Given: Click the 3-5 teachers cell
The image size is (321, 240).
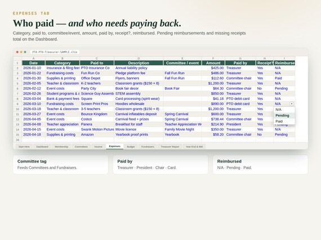Looking at the screenshot, I should click(x=97, y=109).
